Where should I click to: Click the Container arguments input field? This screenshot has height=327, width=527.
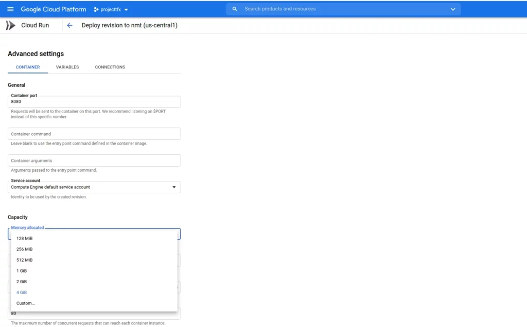(94, 160)
